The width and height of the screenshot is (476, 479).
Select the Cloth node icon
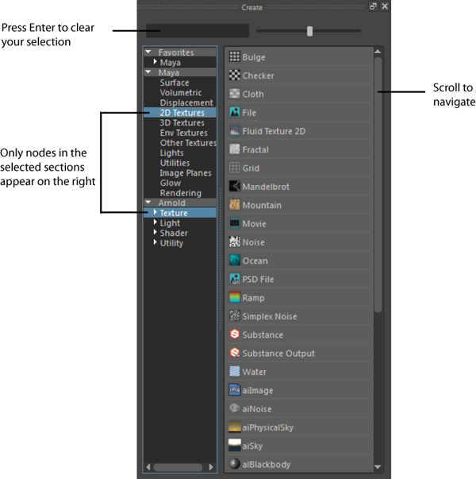click(235, 94)
